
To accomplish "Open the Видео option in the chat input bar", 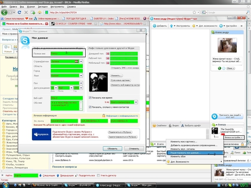I will (174, 125).
